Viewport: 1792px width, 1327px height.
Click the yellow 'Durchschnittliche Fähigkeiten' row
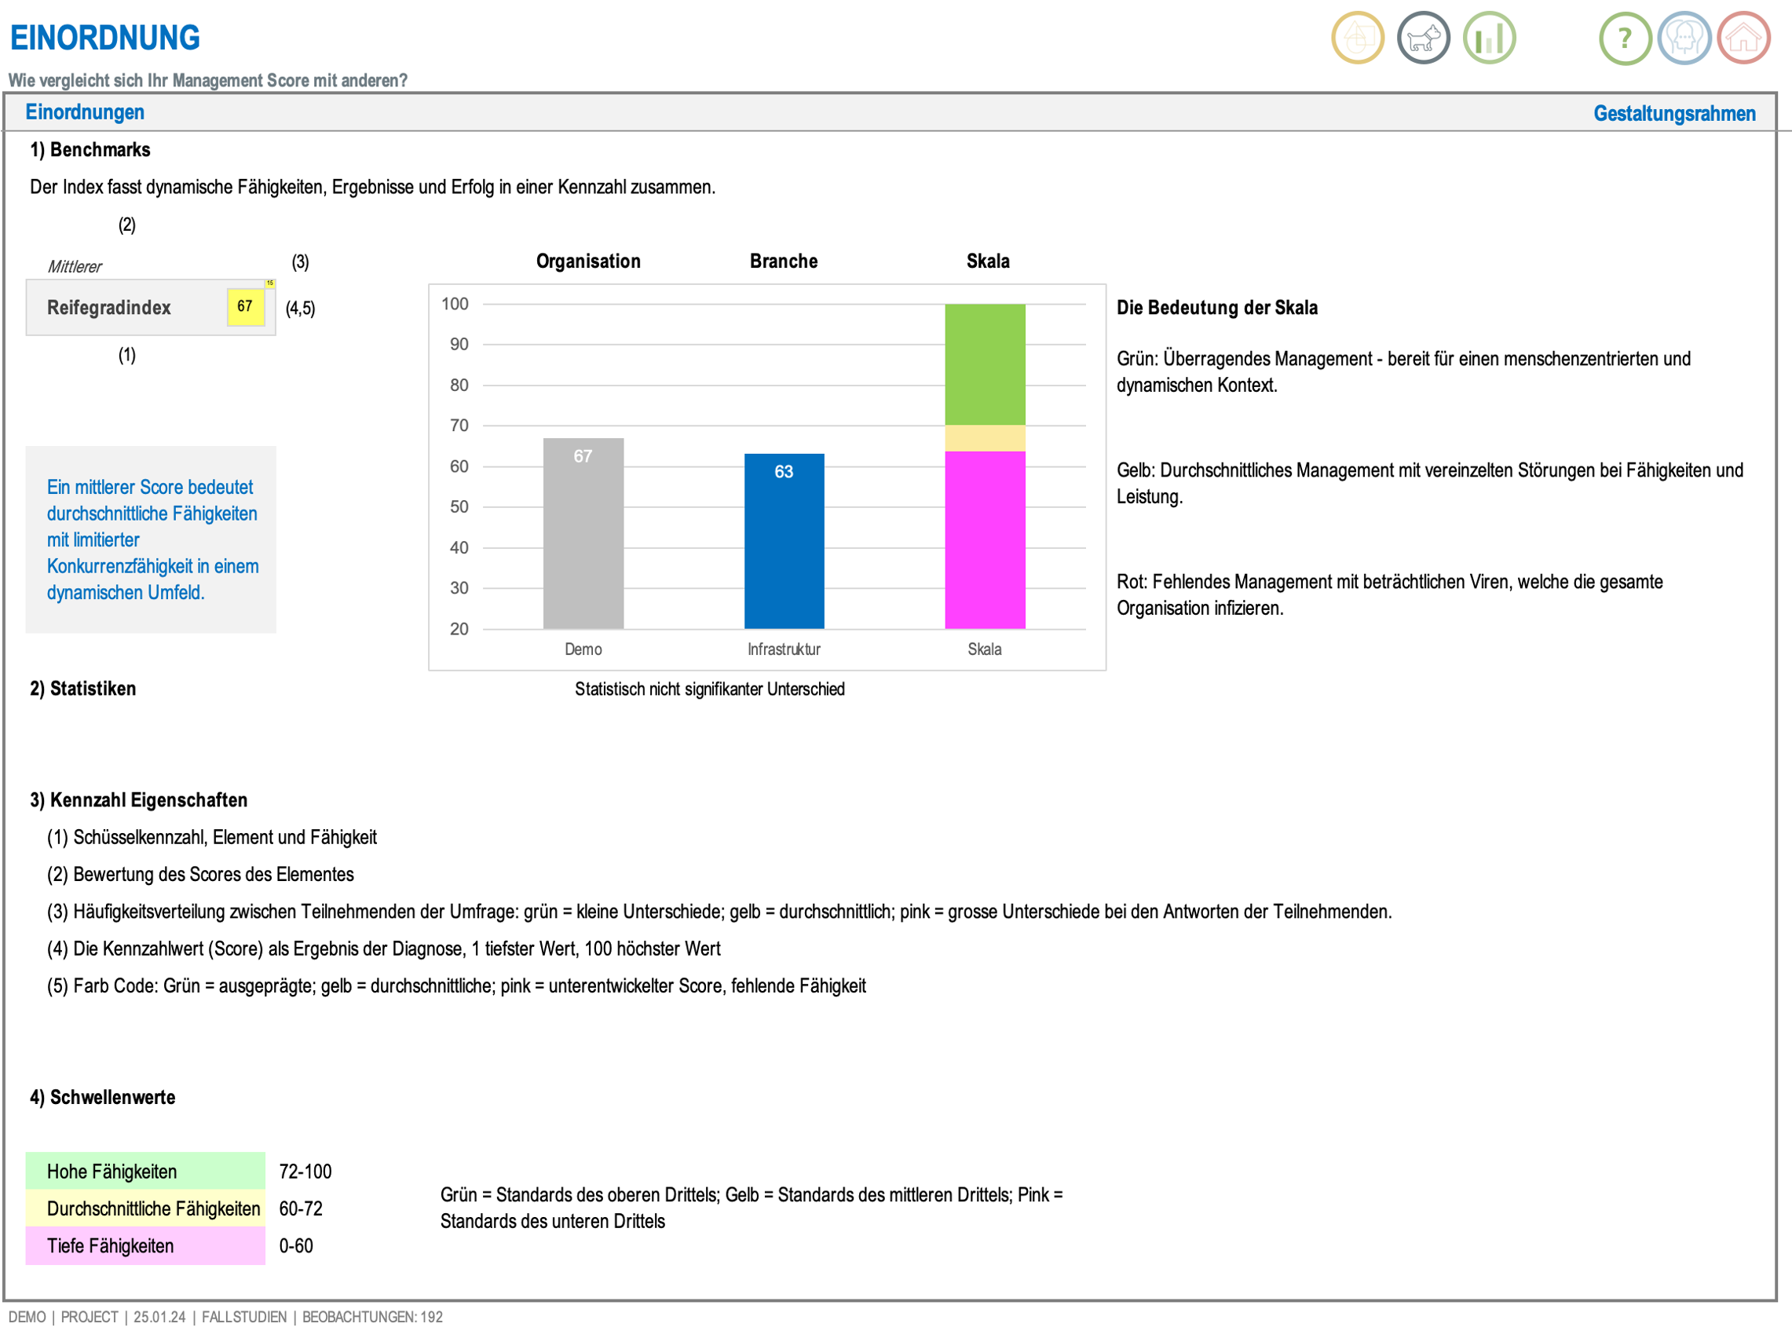click(145, 1208)
